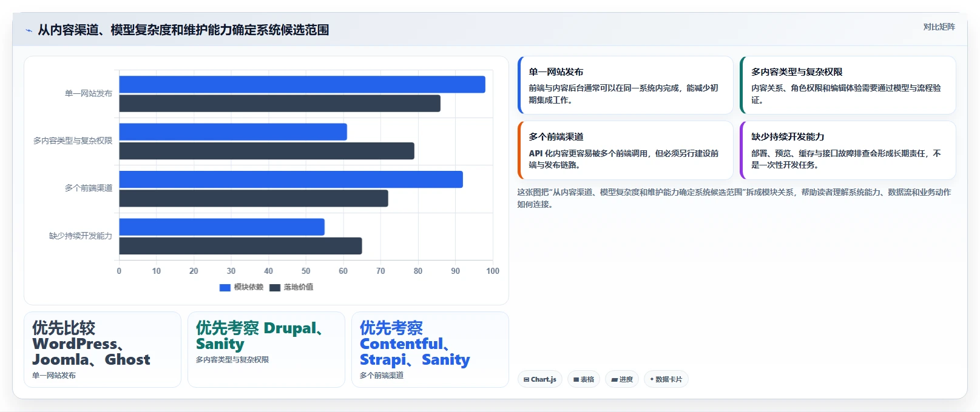The image size is (980, 412).
Task: Click the 缺少持续开发能力 y-axis label
Action: tap(81, 236)
